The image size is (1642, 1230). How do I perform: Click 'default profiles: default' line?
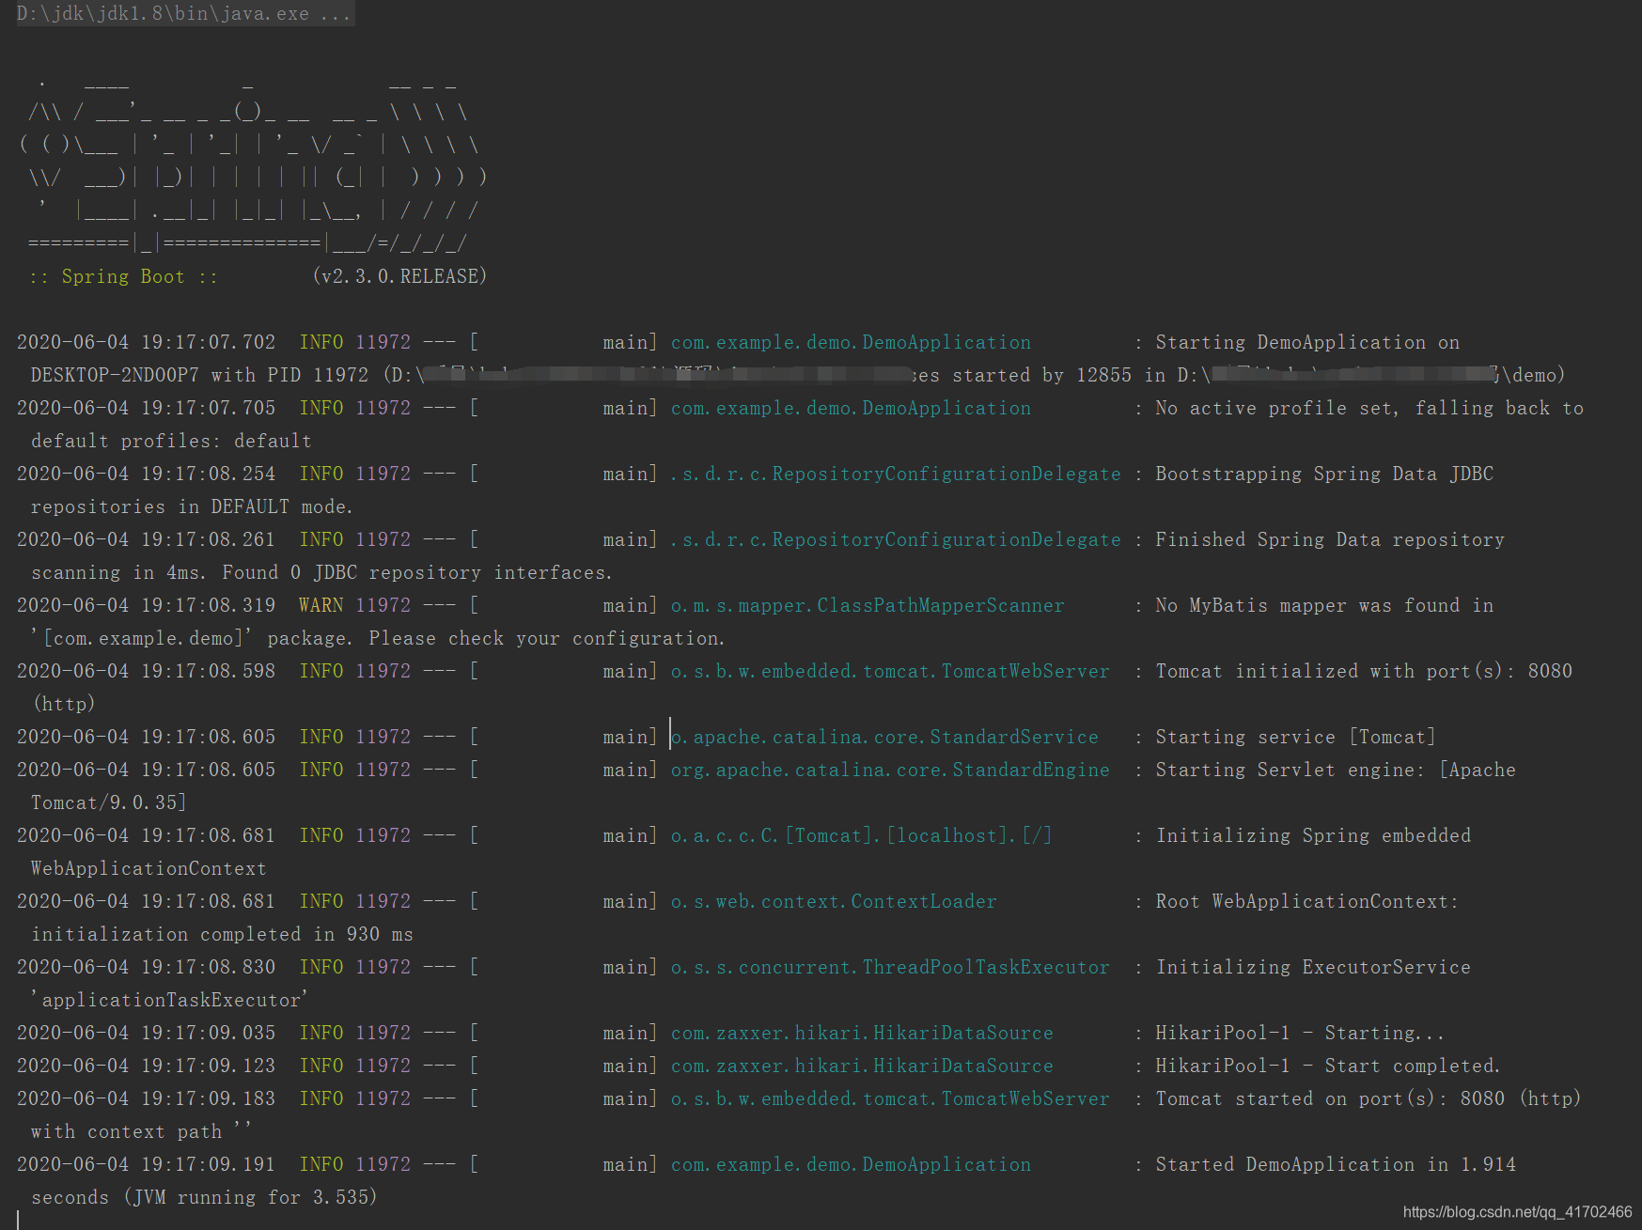click(171, 441)
